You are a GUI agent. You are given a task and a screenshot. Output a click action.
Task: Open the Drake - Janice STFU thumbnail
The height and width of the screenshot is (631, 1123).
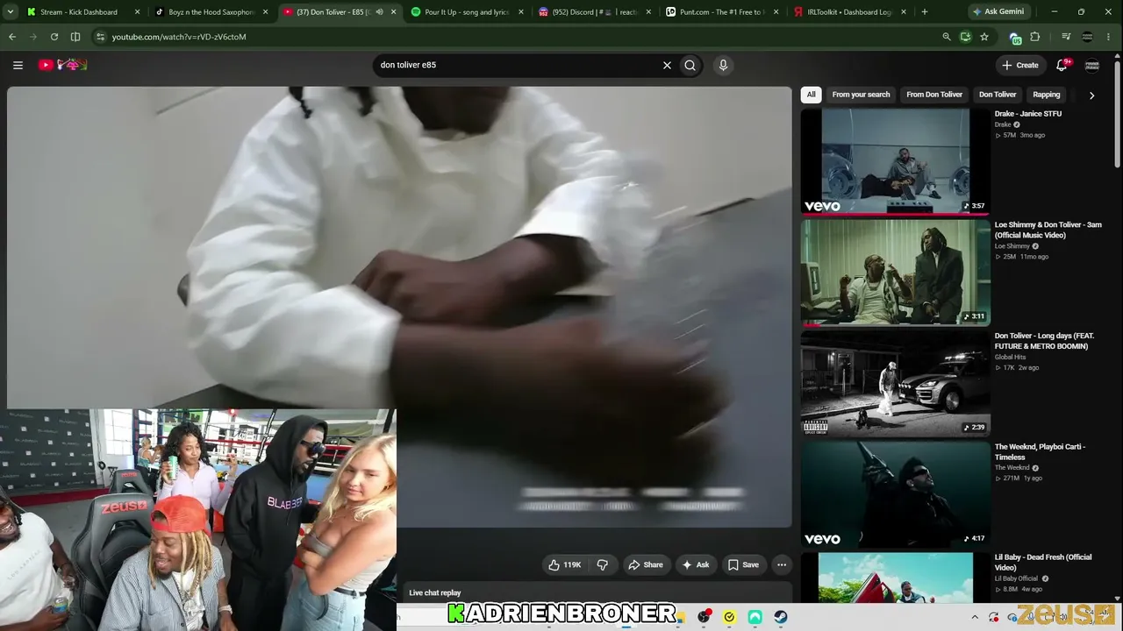pyautogui.click(x=895, y=161)
